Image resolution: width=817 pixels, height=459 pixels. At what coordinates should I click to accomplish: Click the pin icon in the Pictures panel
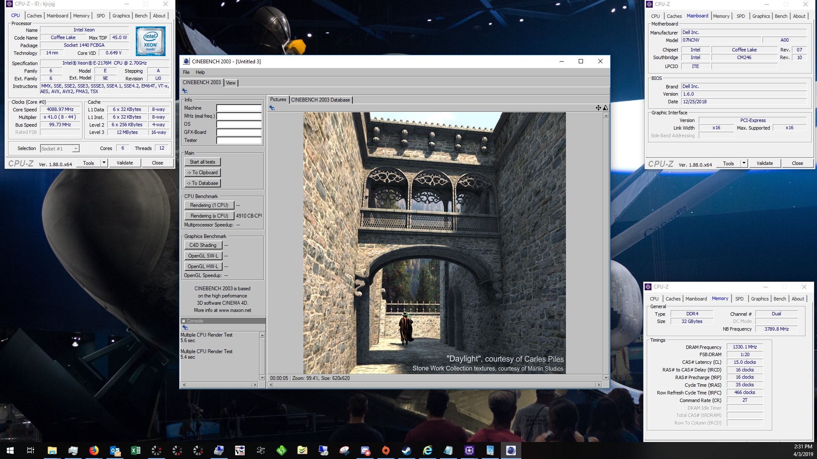[x=272, y=108]
